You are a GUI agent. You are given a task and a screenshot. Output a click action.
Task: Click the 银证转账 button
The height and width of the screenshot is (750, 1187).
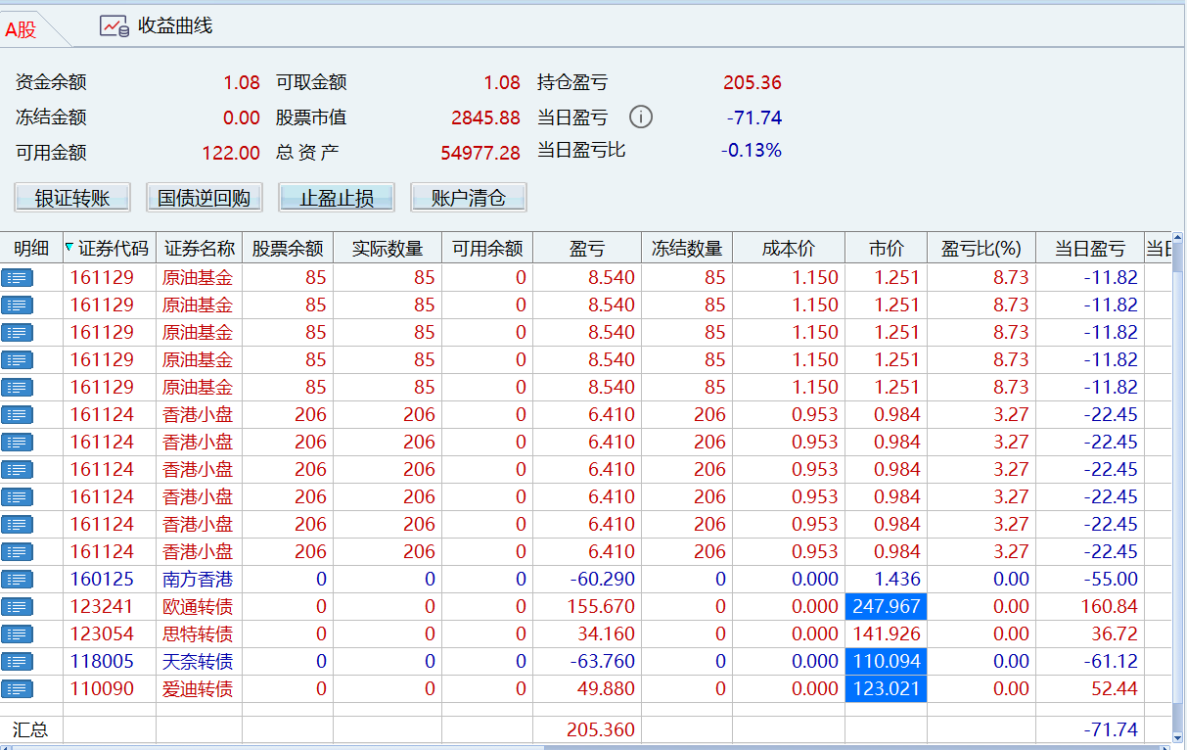[72, 198]
